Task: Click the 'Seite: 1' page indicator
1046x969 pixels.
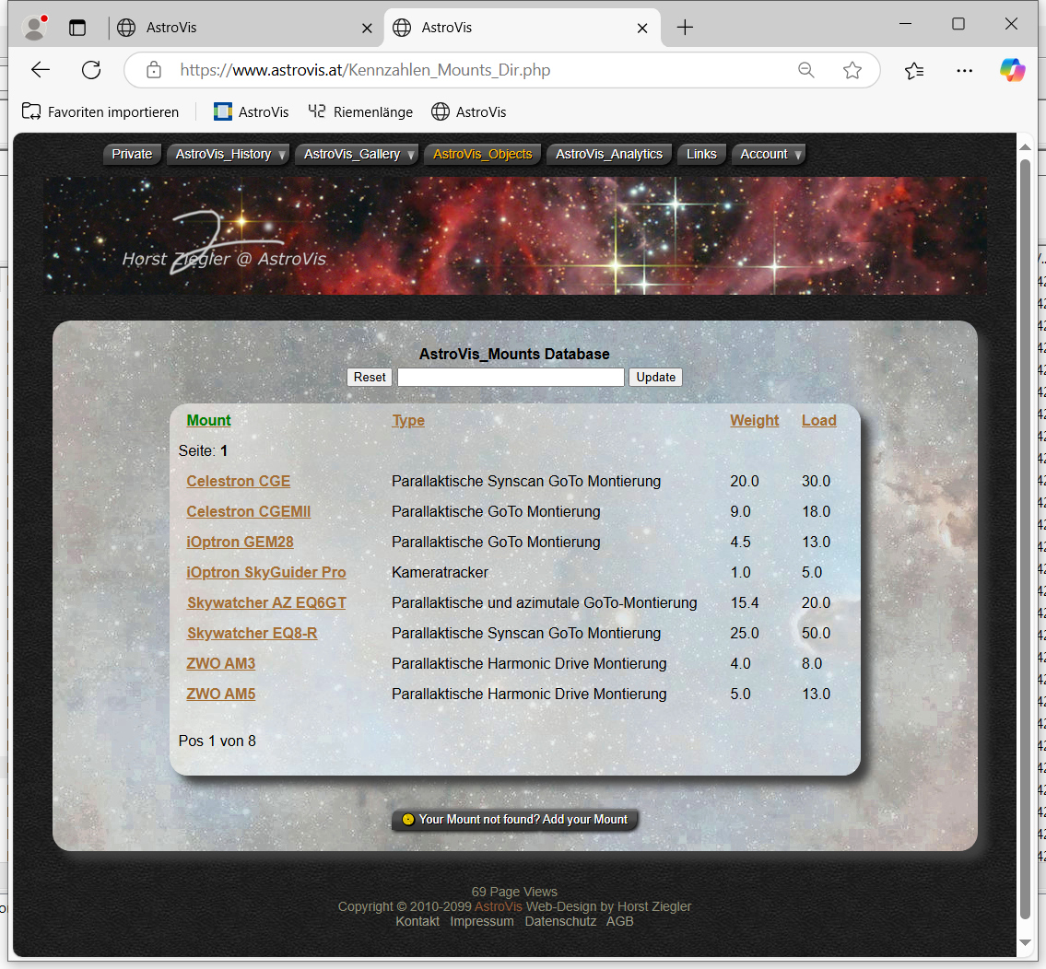Action: click(203, 450)
